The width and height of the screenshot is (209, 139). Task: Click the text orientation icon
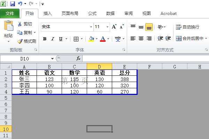tap(160, 27)
